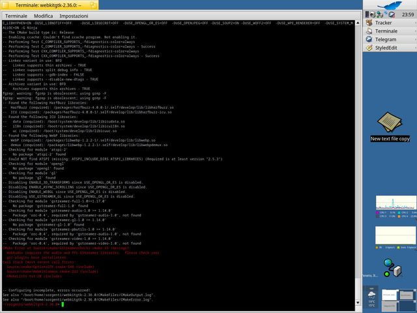Click the red CMake Error message line
The image size is (417, 313).
click(66, 248)
